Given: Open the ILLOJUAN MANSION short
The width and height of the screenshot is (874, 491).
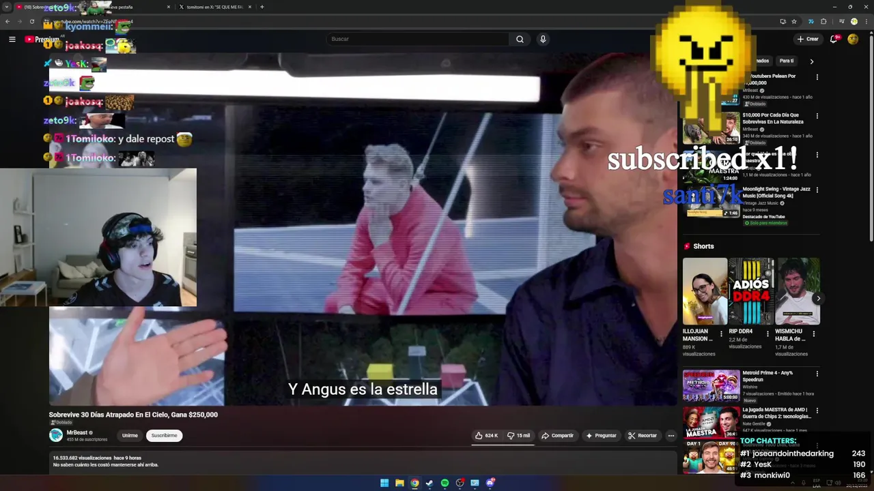Looking at the screenshot, I should click(x=705, y=291).
